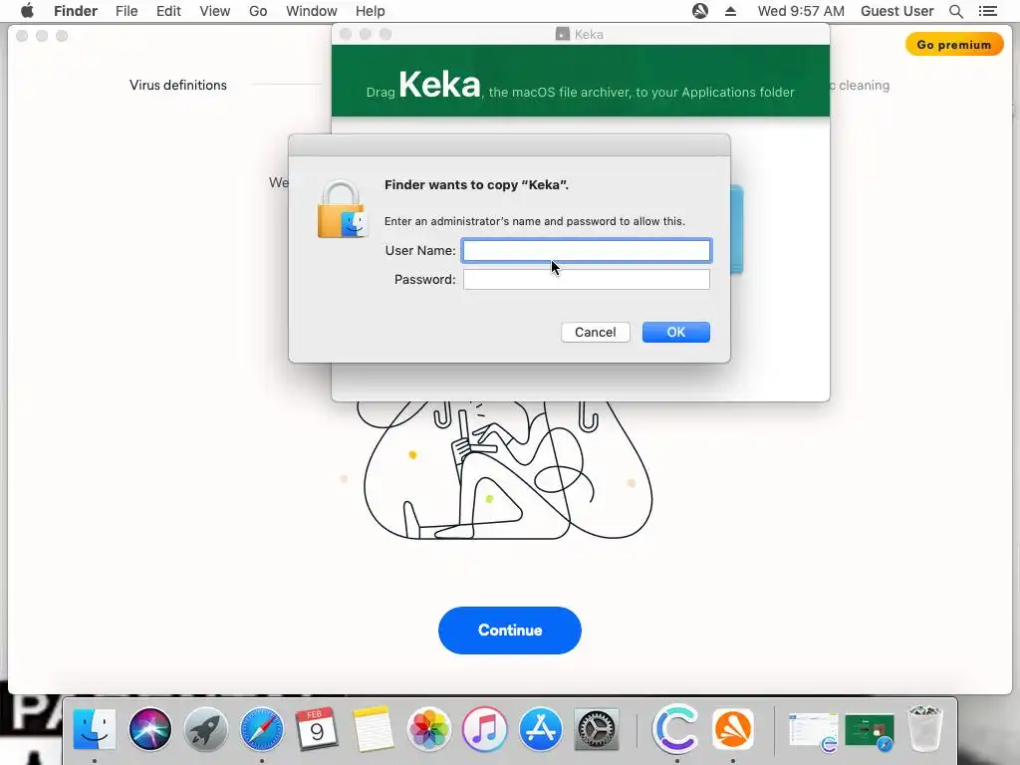Open Launchpad rocket icon
The width and height of the screenshot is (1020, 765).
[205, 729]
